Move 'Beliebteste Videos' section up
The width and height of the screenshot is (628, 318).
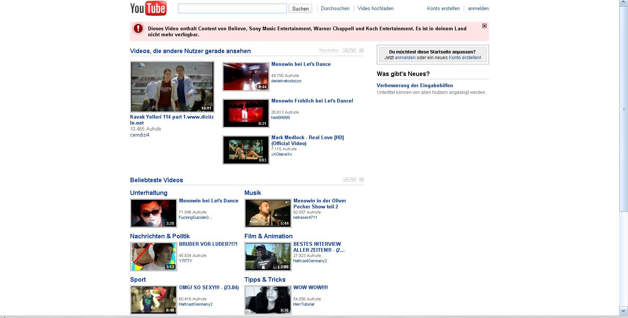click(346, 180)
